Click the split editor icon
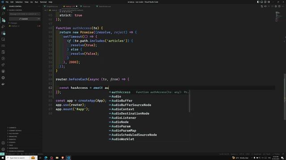Screen dimensions: 286x160 point(279,6)
